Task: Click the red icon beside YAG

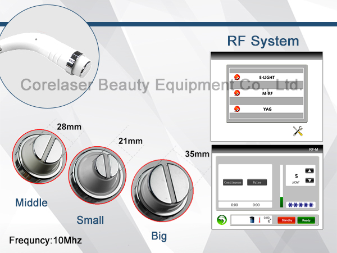Action: click(236, 109)
